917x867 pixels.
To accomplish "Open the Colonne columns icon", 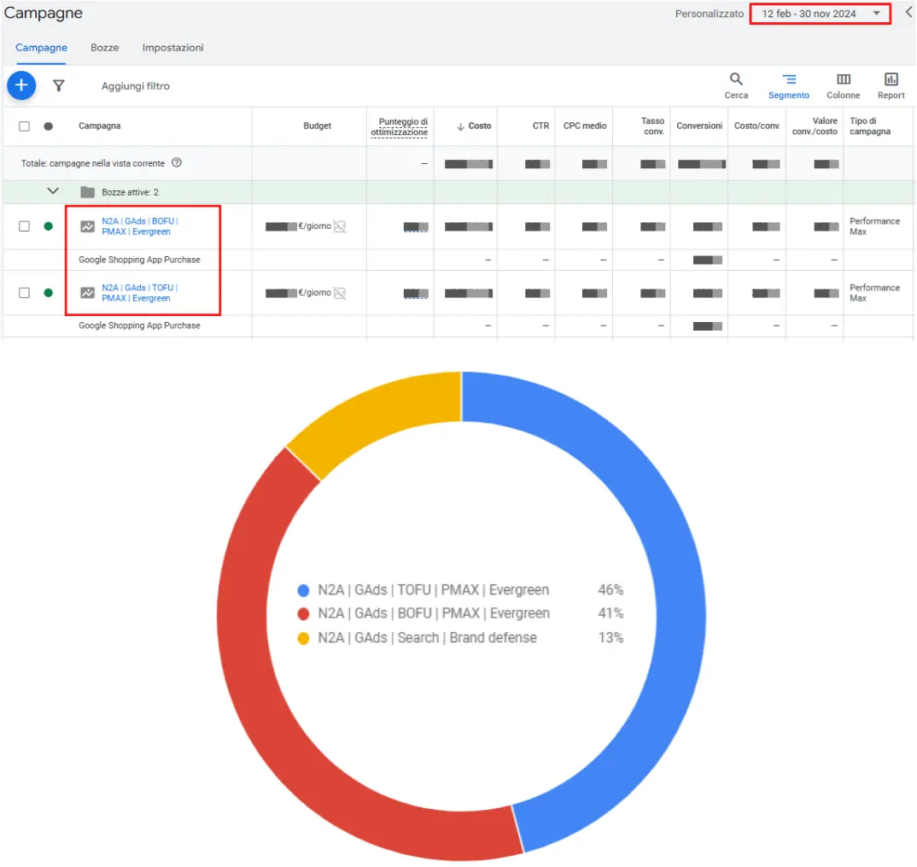I will 843,79.
